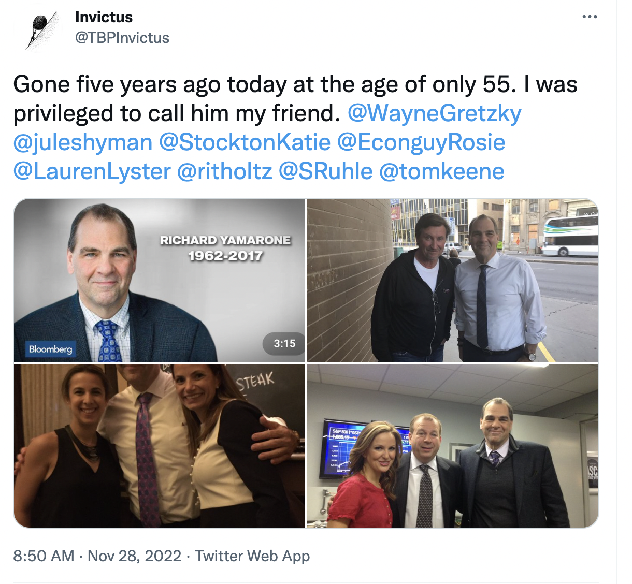This screenshot has height=584, width=632.
Task: Open the @WayneGretzky mention
Action: tap(434, 113)
